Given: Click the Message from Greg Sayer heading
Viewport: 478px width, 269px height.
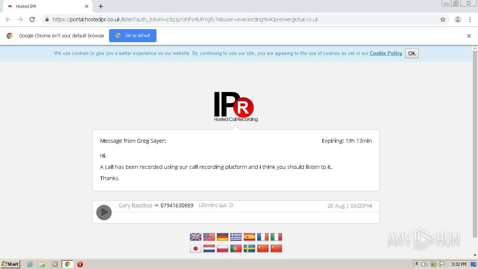Looking at the screenshot, I should click(133, 141).
